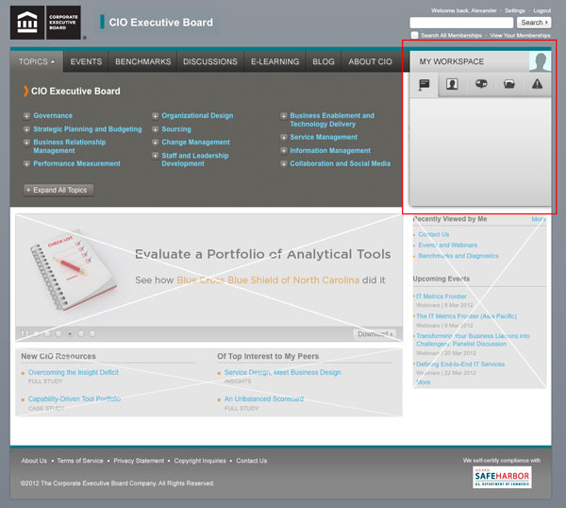
Task: Expand the Sourcing topic plus icon
Action: tap(155, 129)
